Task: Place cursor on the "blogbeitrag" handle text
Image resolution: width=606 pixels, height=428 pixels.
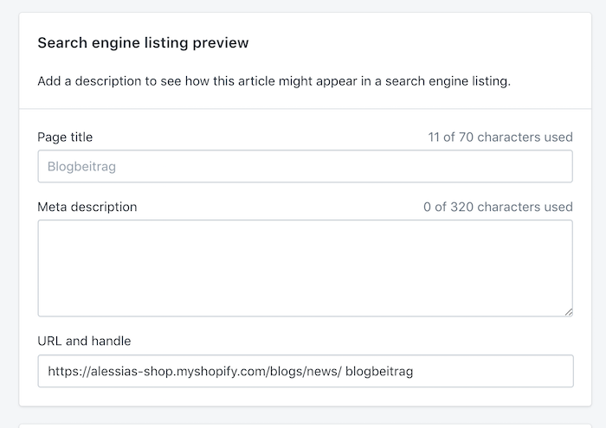Action: coord(379,371)
